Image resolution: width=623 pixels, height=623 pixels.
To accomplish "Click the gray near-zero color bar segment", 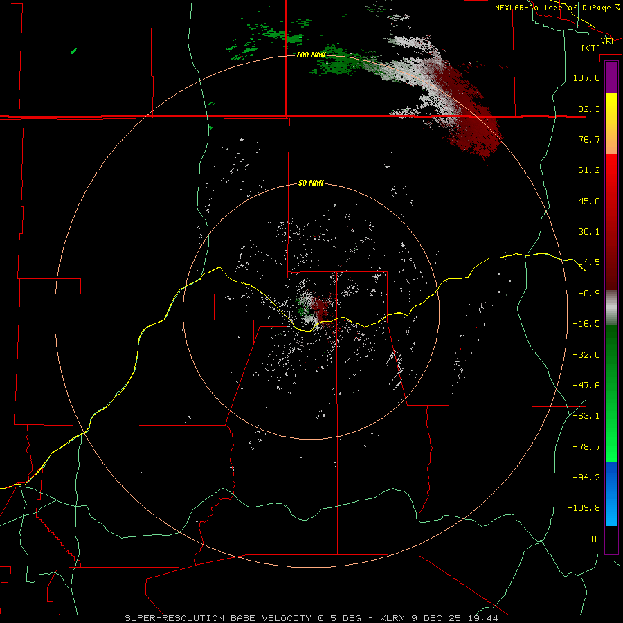I will (x=611, y=308).
